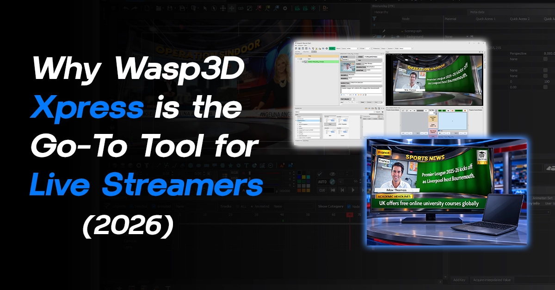Toggle the IMAGE checkbox in the template editor
Viewport: 555px width, 290px height.
click(x=341, y=57)
